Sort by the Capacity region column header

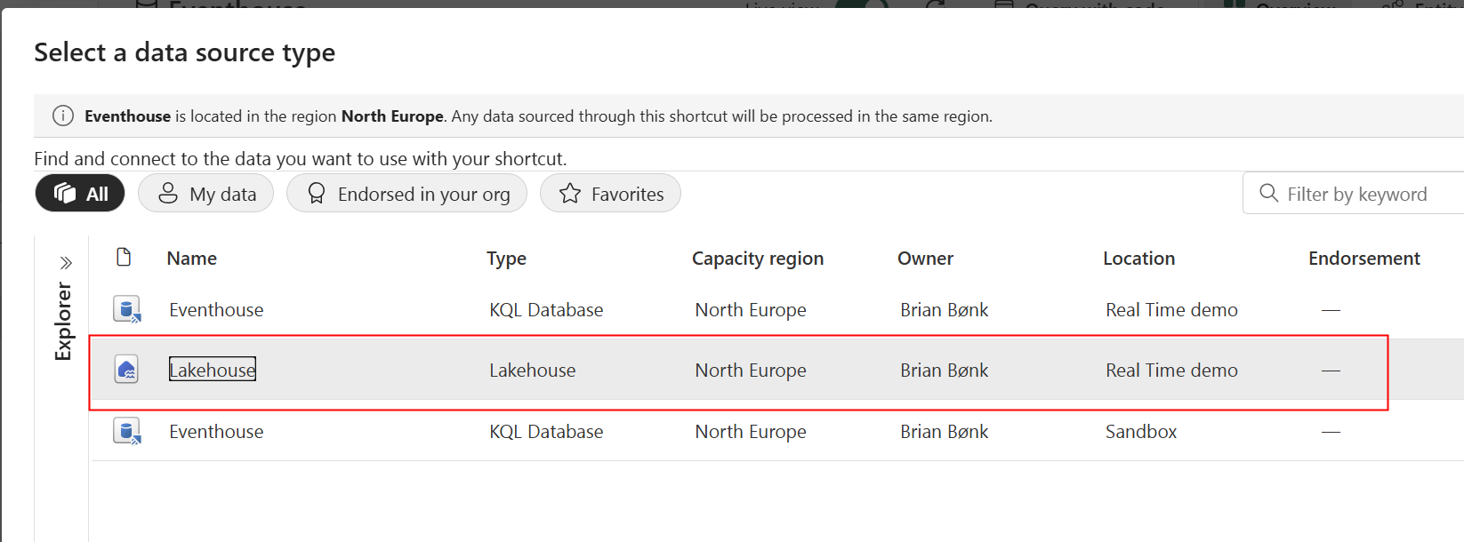coord(758,259)
